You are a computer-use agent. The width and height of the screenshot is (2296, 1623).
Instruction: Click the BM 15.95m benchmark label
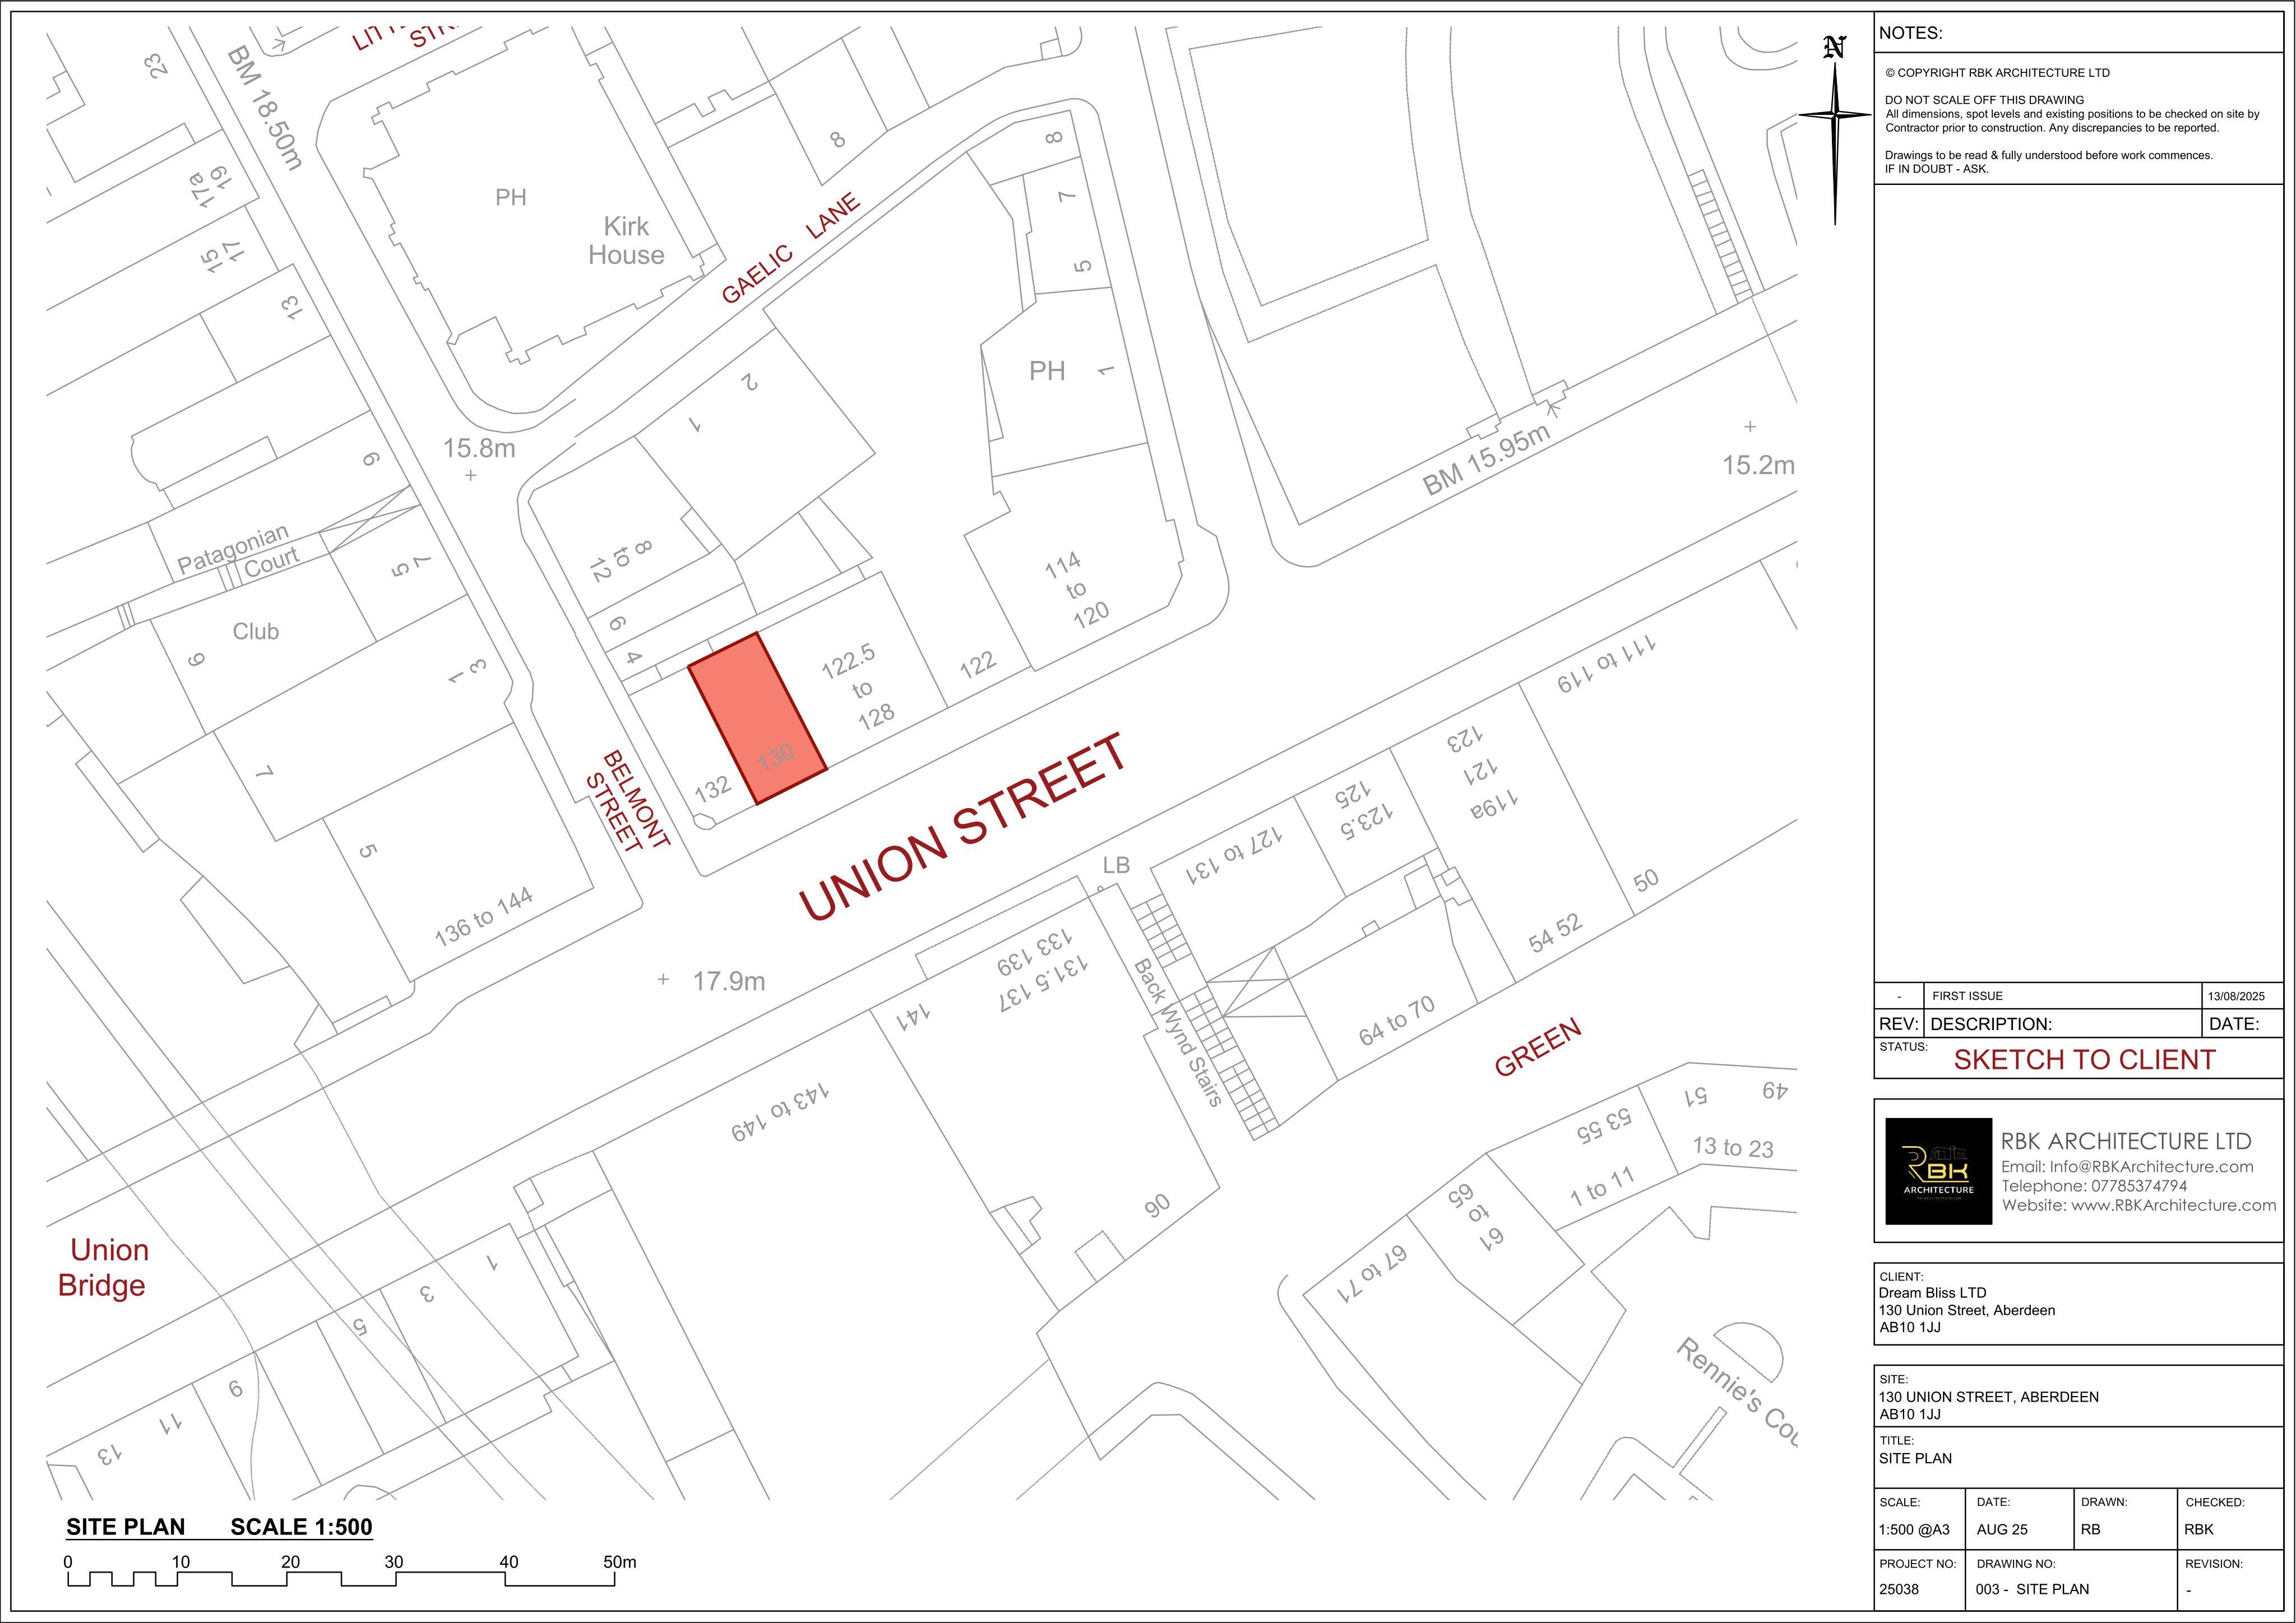[x=1487, y=460]
